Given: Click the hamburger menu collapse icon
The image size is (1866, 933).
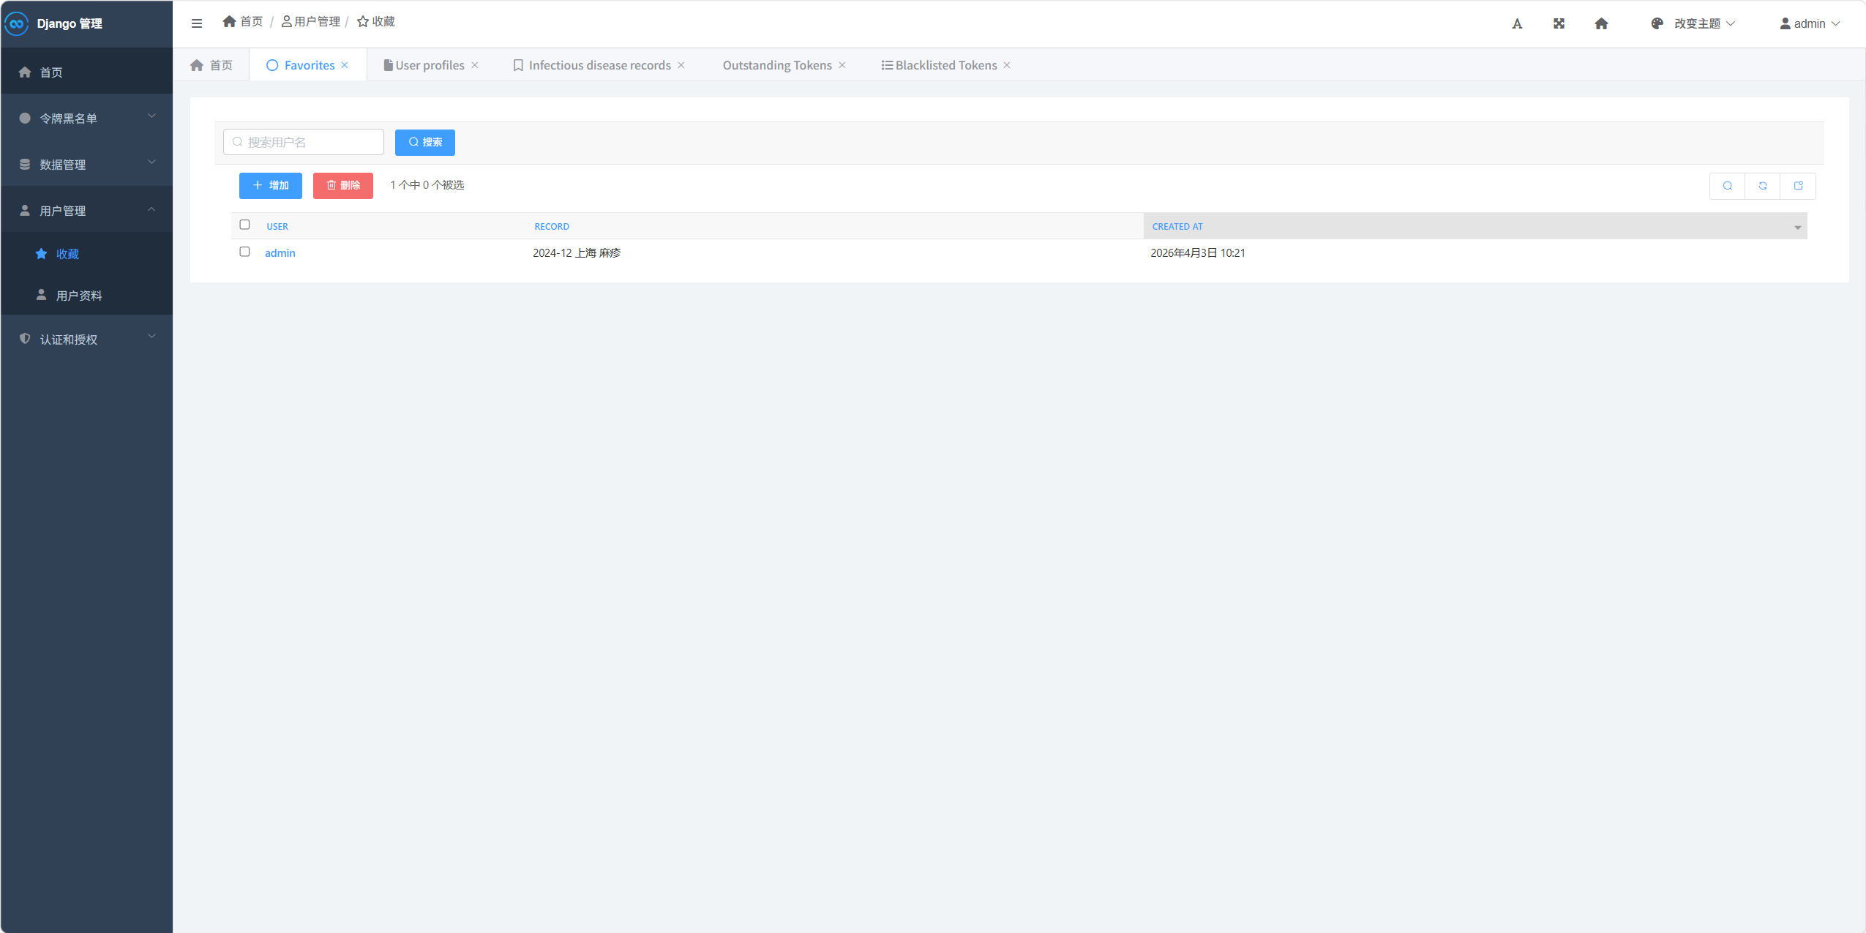Looking at the screenshot, I should coord(196,23).
